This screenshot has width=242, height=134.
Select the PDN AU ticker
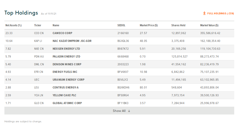pyautogui.click(x=39, y=56)
